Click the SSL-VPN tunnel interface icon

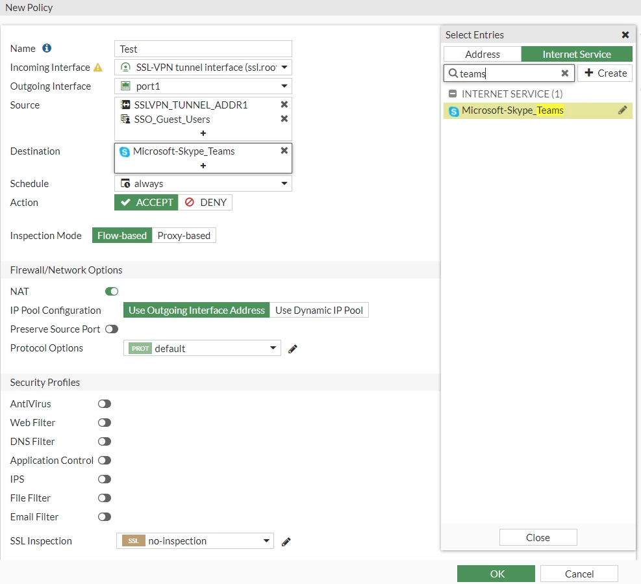click(x=126, y=67)
